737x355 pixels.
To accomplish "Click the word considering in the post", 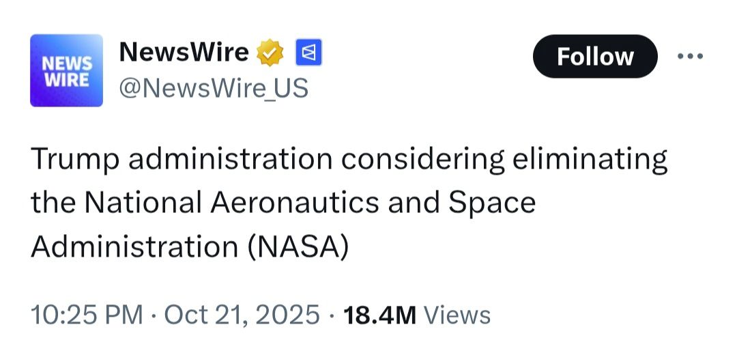I will (x=422, y=160).
